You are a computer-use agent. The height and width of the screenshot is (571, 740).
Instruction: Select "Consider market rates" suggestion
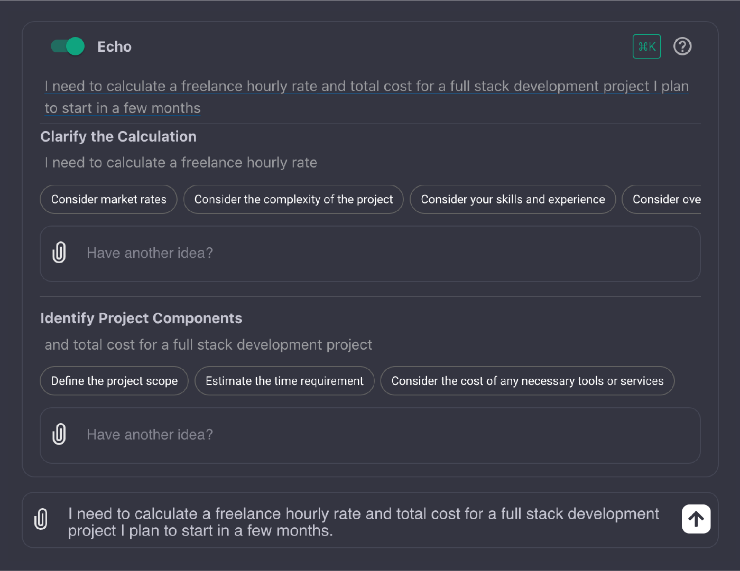click(108, 200)
